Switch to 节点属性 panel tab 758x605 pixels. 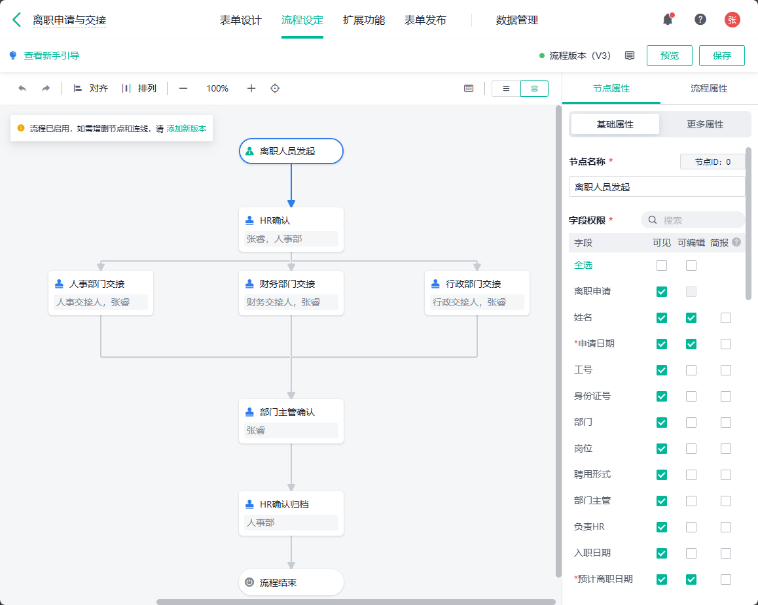point(611,88)
